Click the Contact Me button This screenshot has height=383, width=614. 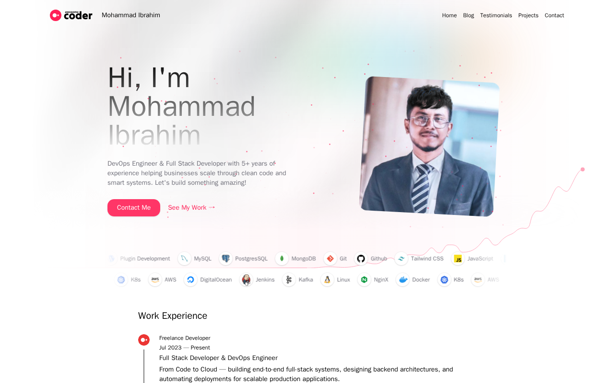point(134,208)
